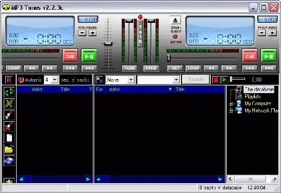The height and width of the screenshot is (193, 281).
Task: Click the left FADE button
Action: pos(130,68)
